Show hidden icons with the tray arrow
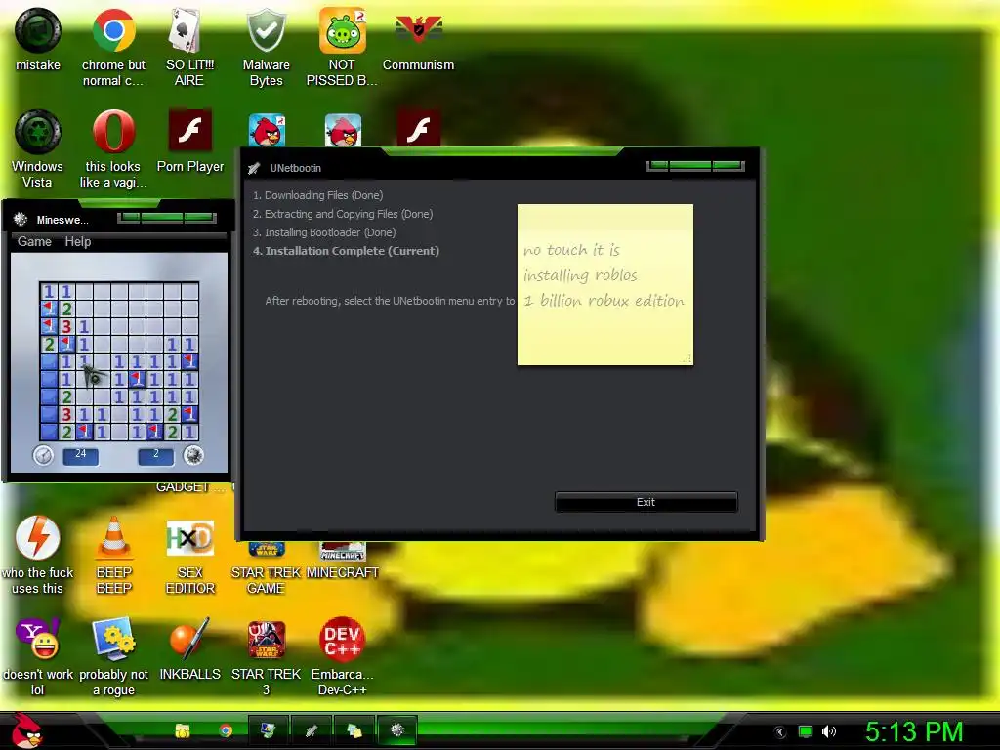The image size is (1000, 750). [x=780, y=732]
